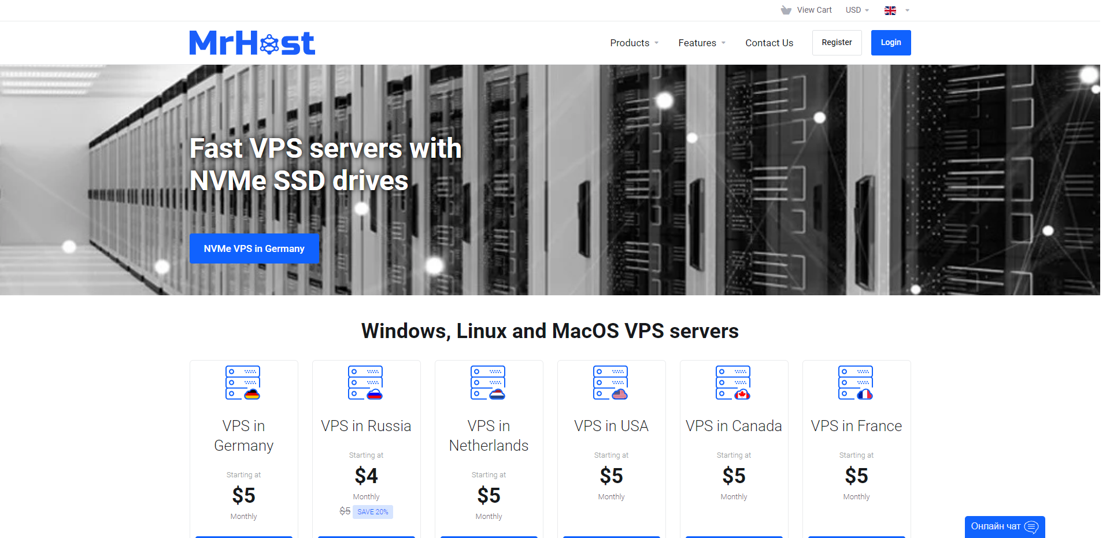This screenshot has width=1110, height=538.
Task: Click the $4 Russia price
Action: pyautogui.click(x=366, y=476)
